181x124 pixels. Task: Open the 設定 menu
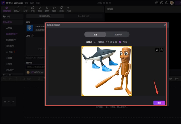click(x=32, y=3)
